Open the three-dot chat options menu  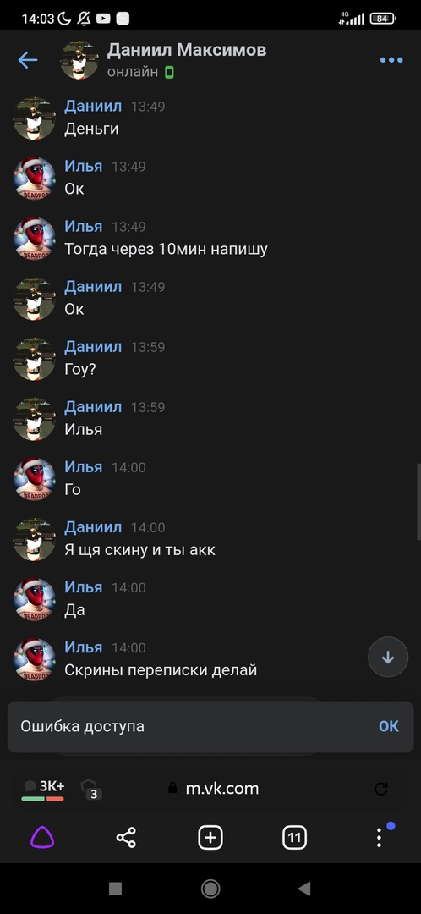tap(391, 60)
